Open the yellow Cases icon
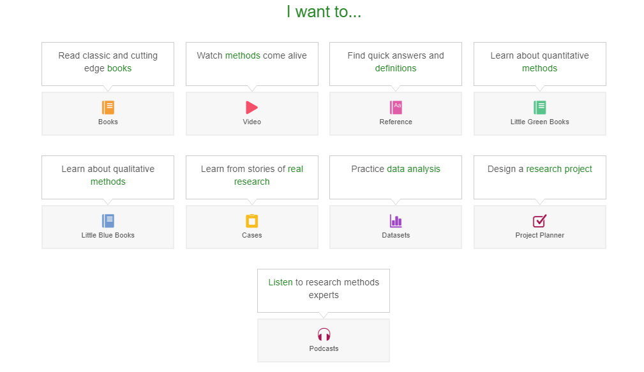 point(251,221)
